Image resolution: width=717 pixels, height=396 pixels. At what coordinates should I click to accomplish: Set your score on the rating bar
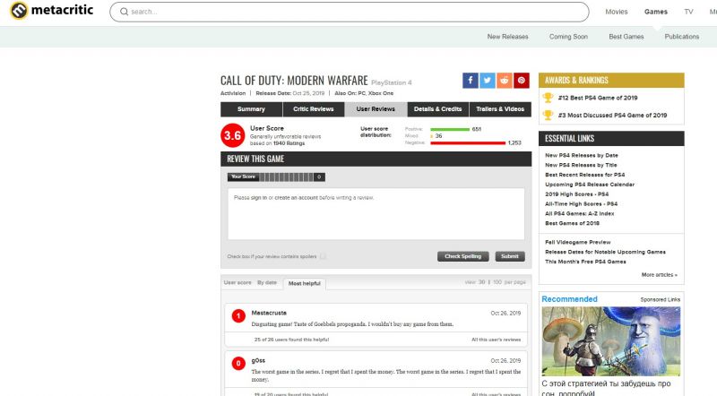[x=286, y=177]
